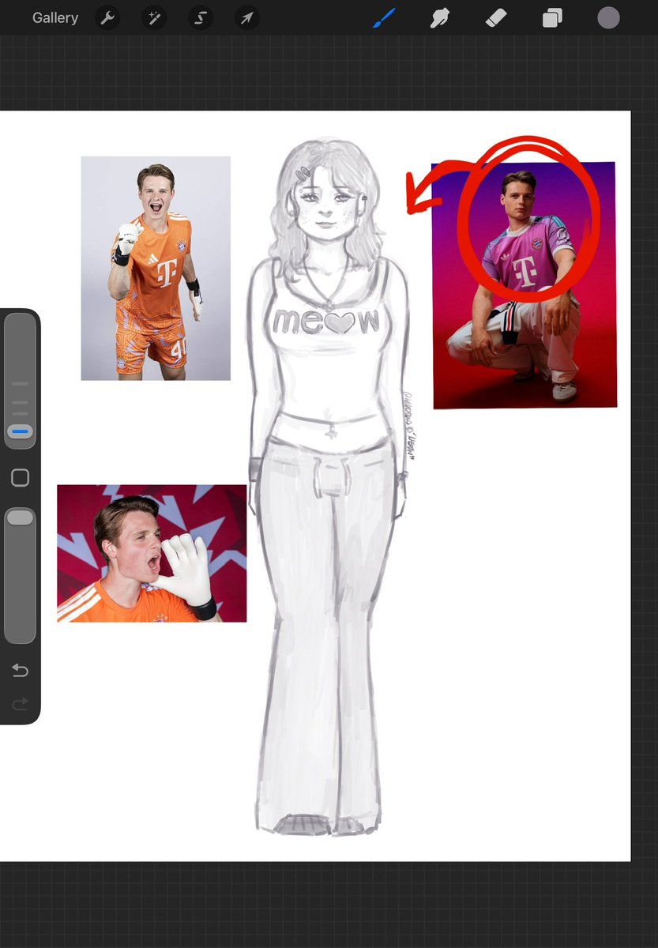Activate the Selection S-shaped tool
The image size is (658, 948).
point(200,17)
